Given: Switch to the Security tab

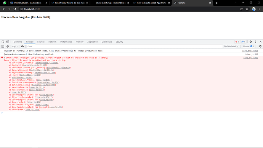Looking at the screenshot, I should click(x=119, y=42).
